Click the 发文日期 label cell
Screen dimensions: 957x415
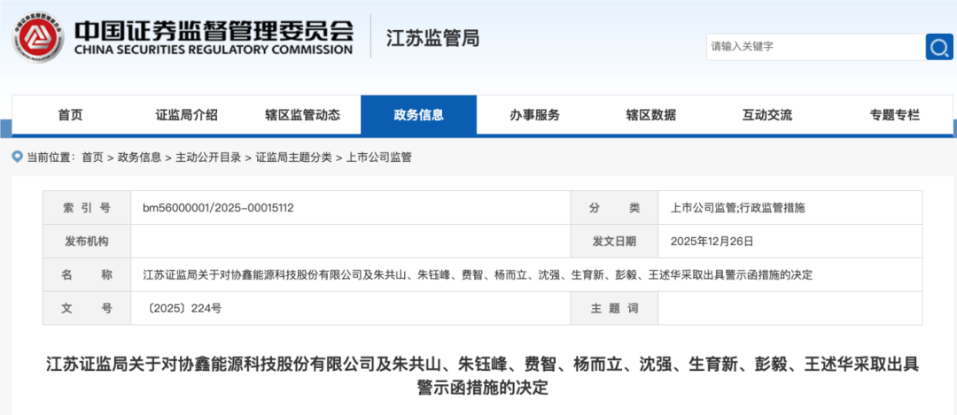pos(614,242)
